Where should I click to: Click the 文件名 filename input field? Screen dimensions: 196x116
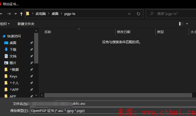tap(113, 104)
